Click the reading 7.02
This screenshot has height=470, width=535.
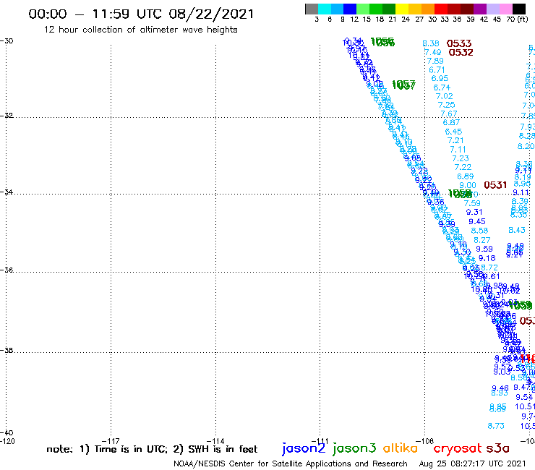(x=444, y=97)
